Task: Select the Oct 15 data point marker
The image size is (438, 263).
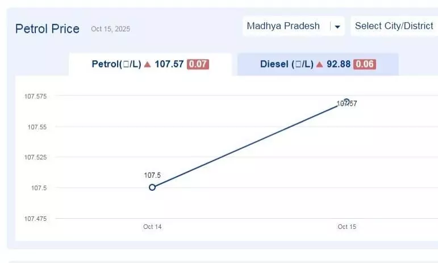Action: click(x=347, y=102)
